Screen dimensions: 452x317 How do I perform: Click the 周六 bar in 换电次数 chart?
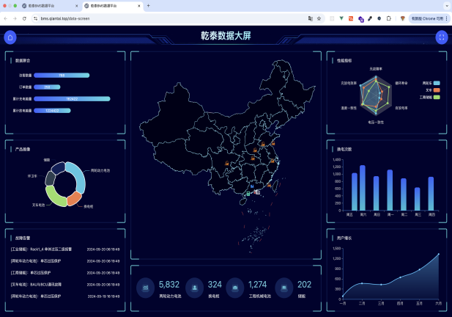363,188
